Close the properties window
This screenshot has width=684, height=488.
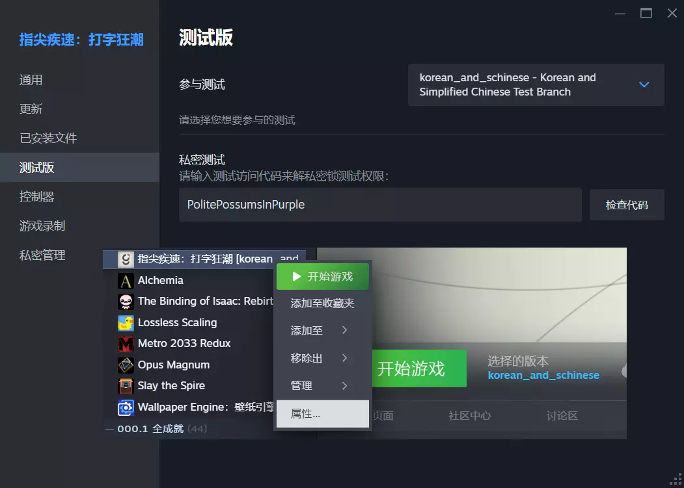pyautogui.click(x=672, y=14)
